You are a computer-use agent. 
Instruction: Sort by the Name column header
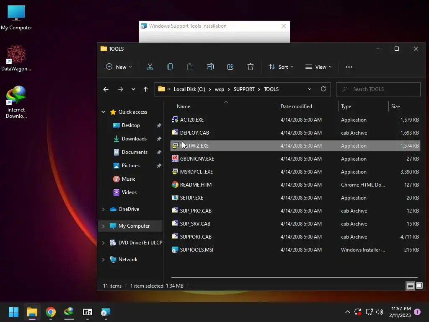(x=183, y=106)
